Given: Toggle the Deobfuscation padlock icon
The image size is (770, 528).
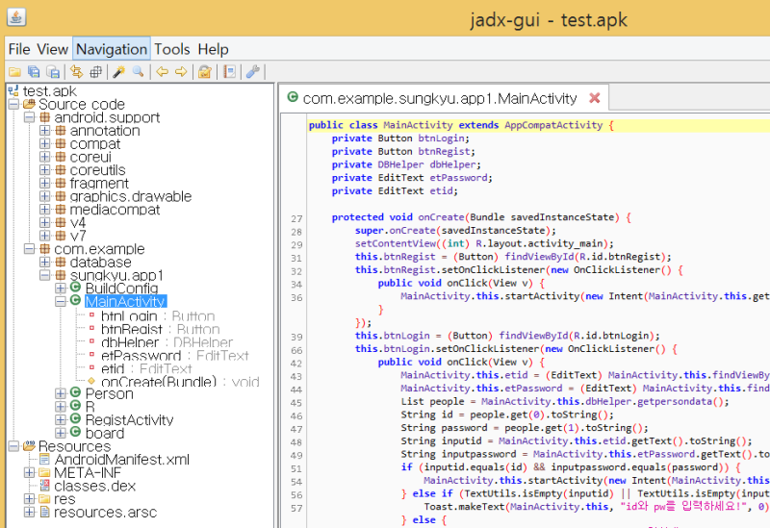Looking at the screenshot, I should click(205, 72).
